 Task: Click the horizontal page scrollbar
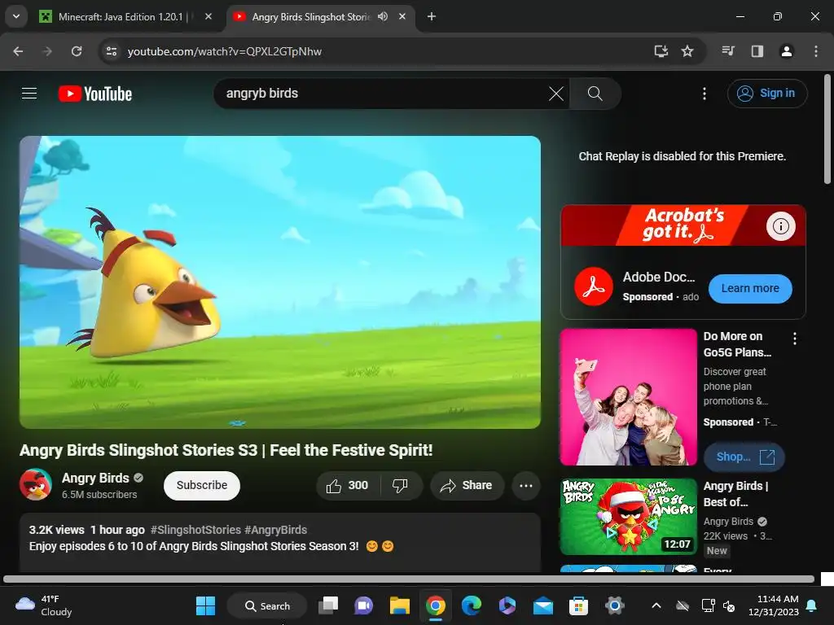[x=409, y=579]
